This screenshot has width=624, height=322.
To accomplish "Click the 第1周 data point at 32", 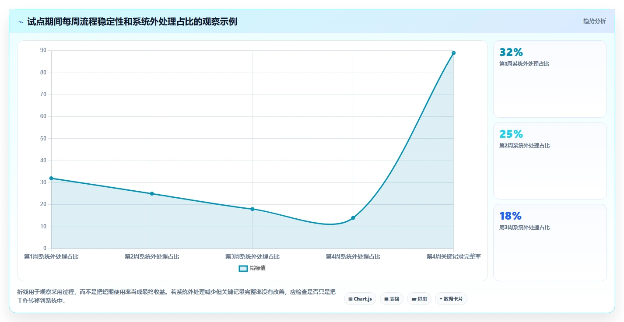I will [51, 178].
